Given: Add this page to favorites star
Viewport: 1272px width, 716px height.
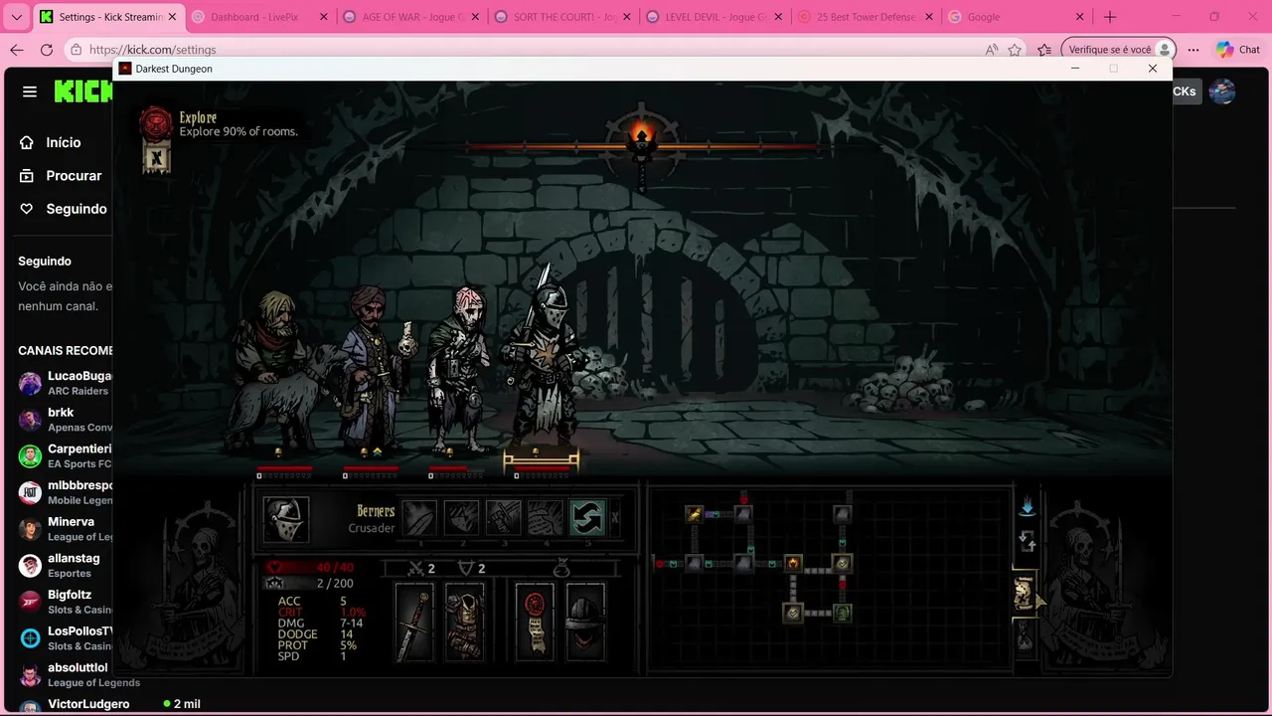Looking at the screenshot, I should [x=1015, y=50].
